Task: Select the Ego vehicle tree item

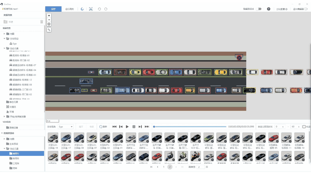Action: coord(13,44)
